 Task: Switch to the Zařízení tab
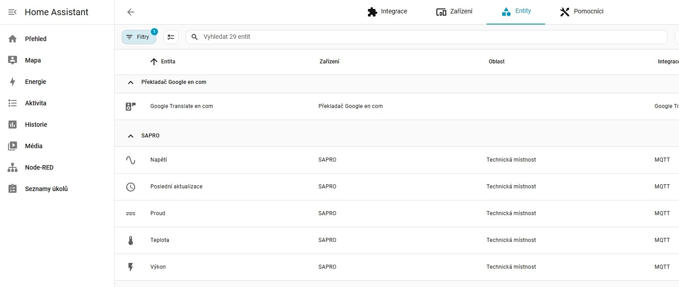click(454, 12)
